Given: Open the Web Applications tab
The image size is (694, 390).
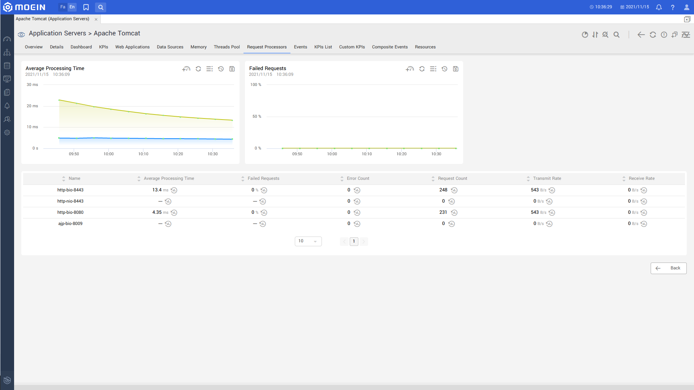Looking at the screenshot, I should point(133,47).
